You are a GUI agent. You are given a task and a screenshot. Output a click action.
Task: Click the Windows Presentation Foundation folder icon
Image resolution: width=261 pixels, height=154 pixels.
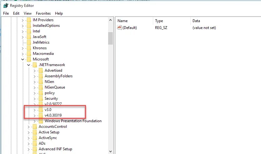click(41, 121)
